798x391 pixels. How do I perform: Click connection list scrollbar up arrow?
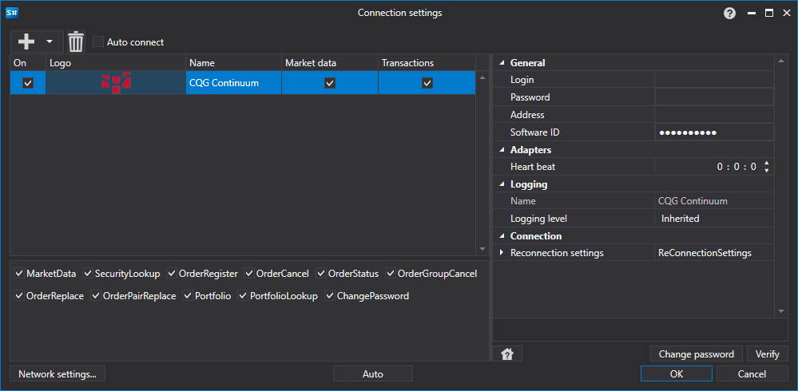482,77
